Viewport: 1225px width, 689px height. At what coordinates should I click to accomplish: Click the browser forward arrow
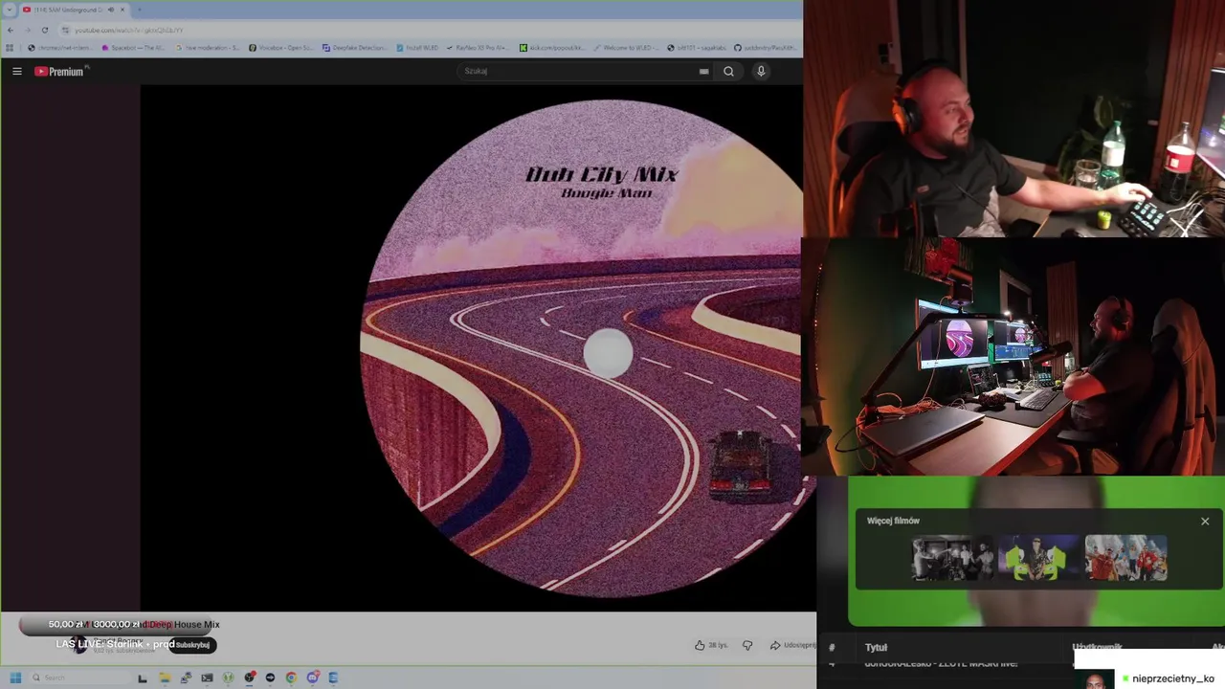point(27,30)
